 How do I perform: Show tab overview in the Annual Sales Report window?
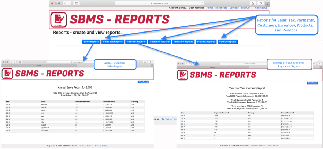tap(151, 62)
